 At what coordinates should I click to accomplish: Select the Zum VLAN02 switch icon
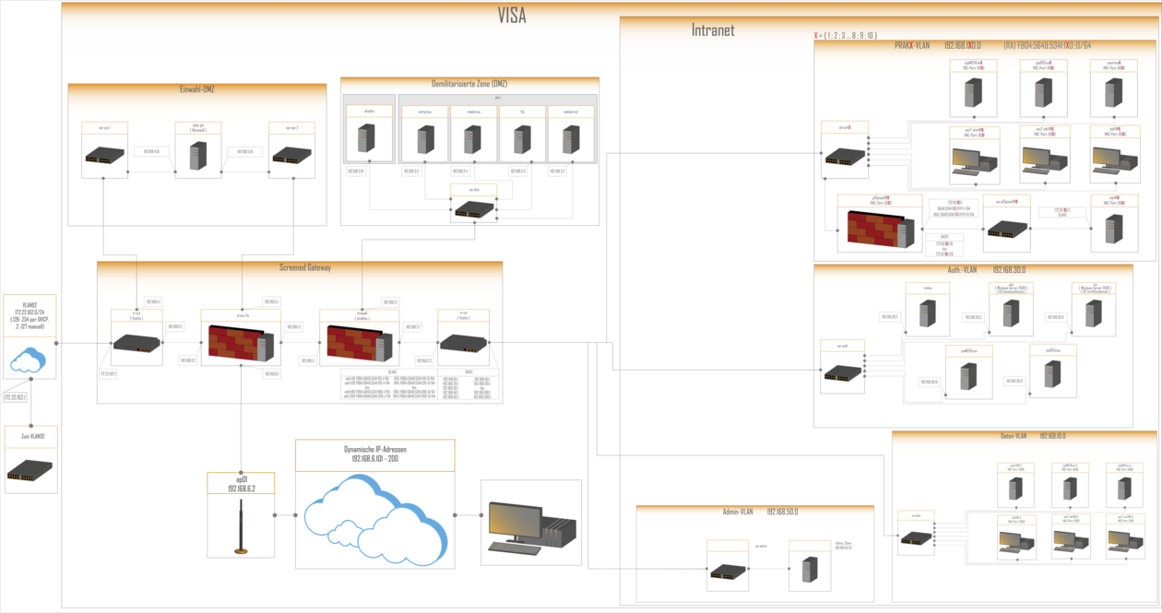[x=30, y=471]
